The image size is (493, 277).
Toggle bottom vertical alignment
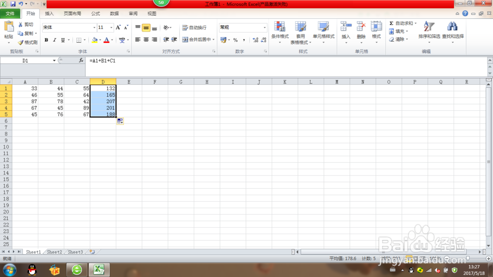pyautogui.click(x=154, y=28)
